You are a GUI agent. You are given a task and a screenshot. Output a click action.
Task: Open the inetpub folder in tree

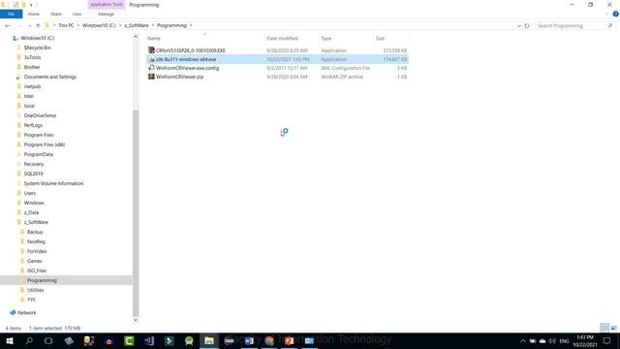click(32, 86)
